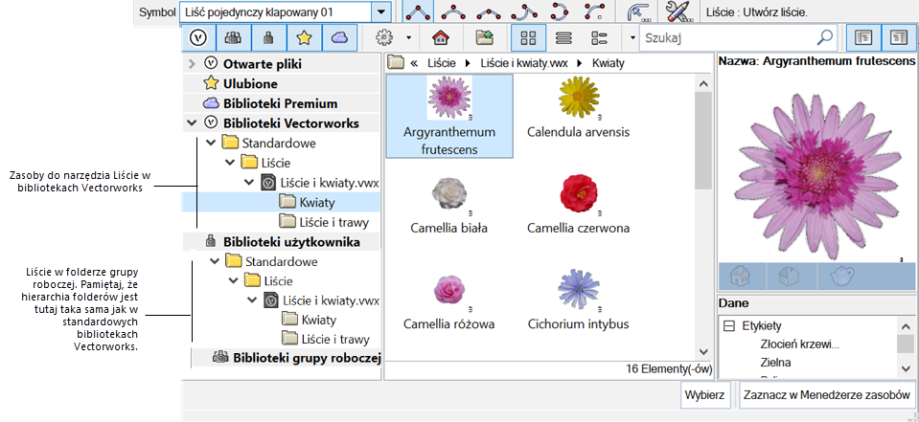Screen dimensions: 919x422
Task: Collapse the Etykiety section in Dane
Action: [x=729, y=325]
